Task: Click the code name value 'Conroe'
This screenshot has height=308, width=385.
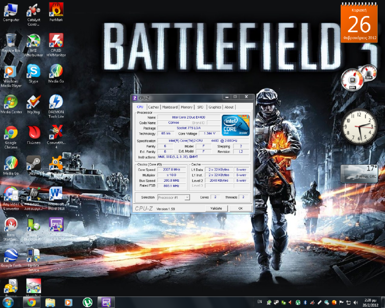Action: (x=174, y=123)
